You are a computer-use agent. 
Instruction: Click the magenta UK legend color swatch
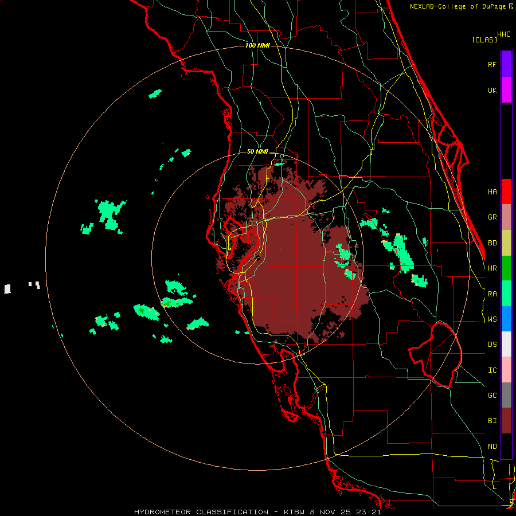(x=506, y=90)
